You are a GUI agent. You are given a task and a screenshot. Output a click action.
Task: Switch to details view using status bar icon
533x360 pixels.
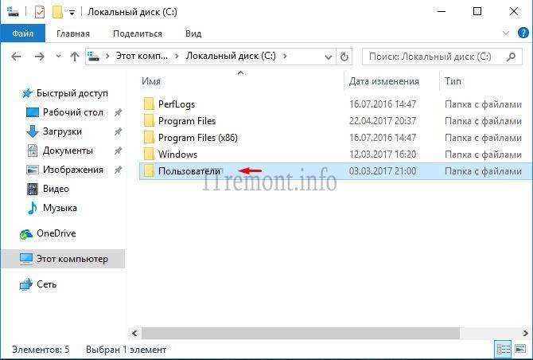(x=503, y=350)
